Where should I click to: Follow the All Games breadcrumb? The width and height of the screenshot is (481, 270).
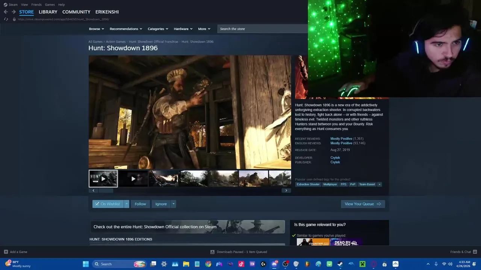pyautogui.click(x=95, y=42)
